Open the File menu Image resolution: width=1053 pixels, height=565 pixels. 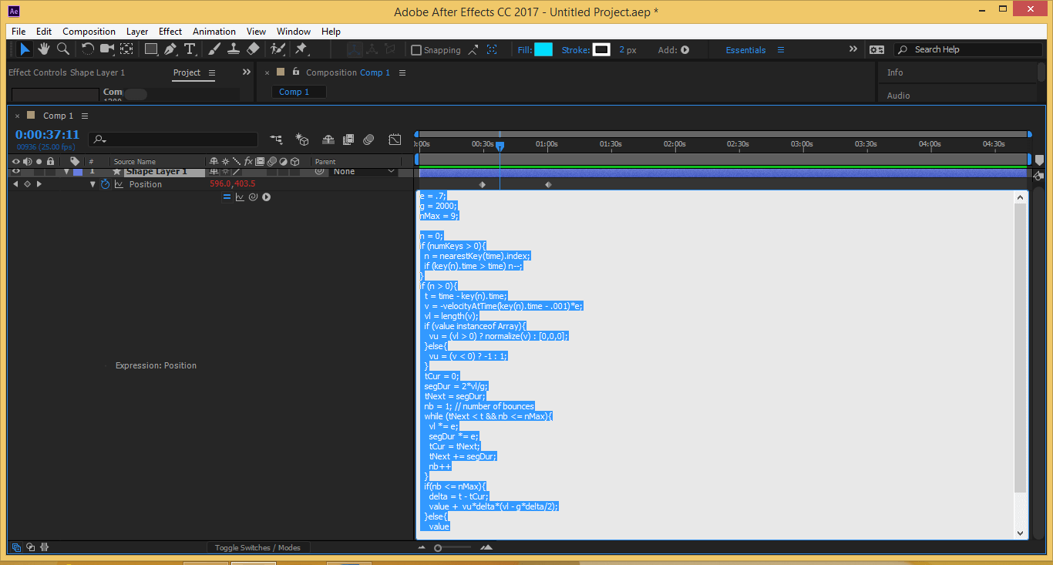coord(19,32)
